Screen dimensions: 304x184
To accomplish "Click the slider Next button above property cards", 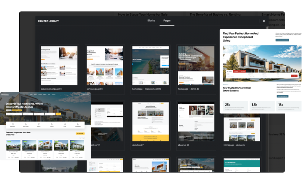I will [83, 138].
